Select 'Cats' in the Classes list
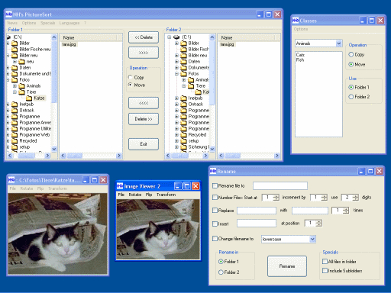Viewport: 391px width, 293px height. 300,55
